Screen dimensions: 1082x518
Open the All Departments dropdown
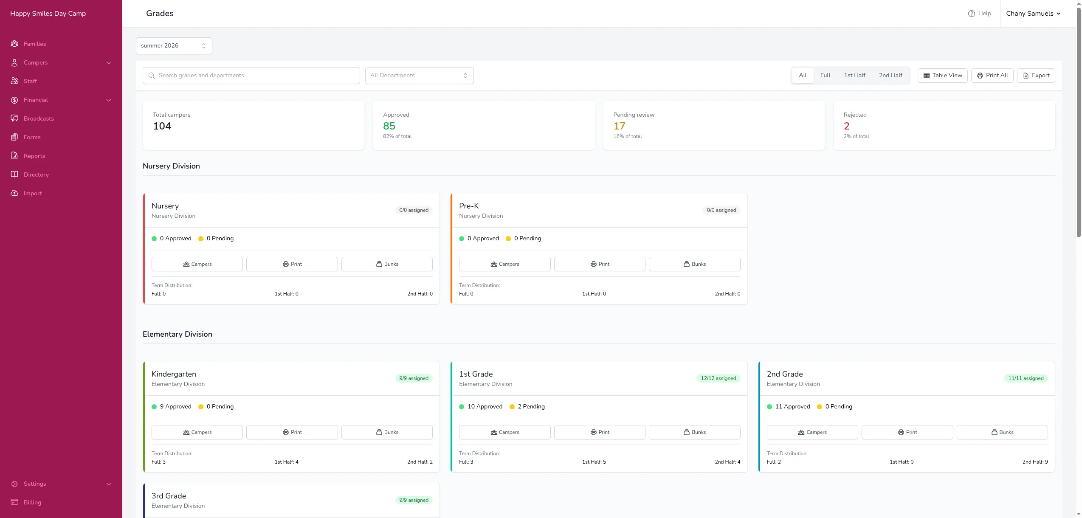pyautogui.click(x=420, y=76)
